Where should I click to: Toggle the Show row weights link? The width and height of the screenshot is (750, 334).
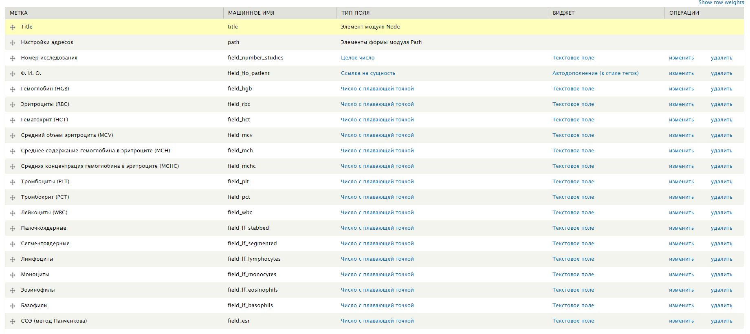721,2
